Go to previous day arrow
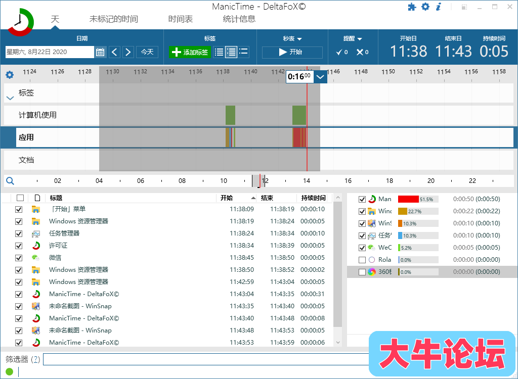Screen dimensions: 518x379 pyautogui.click(x=115, y=52)
